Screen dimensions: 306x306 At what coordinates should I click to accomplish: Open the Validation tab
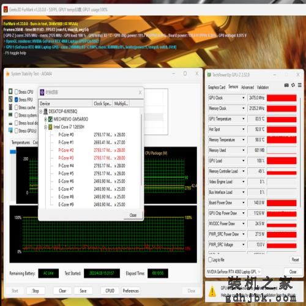point(263,88)
